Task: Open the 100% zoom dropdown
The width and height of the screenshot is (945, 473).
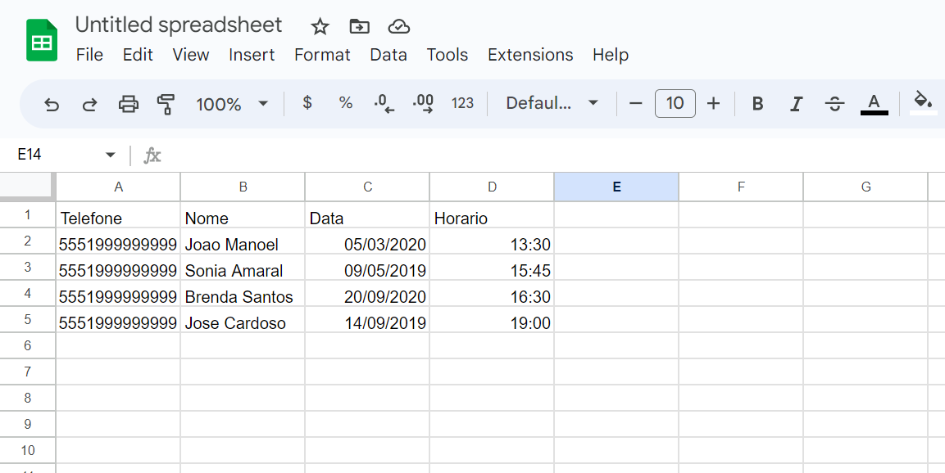Action: tap(232, 104)
